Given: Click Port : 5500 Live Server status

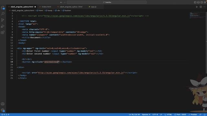Looking at the screenshot, I should pyautogui.click(x=180, y=115).
